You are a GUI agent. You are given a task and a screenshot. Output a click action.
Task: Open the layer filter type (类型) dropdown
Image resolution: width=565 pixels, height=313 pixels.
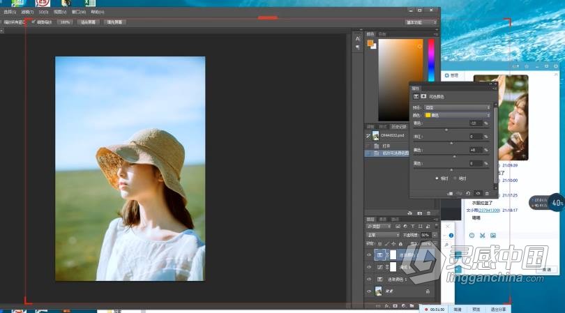(379, 226)
